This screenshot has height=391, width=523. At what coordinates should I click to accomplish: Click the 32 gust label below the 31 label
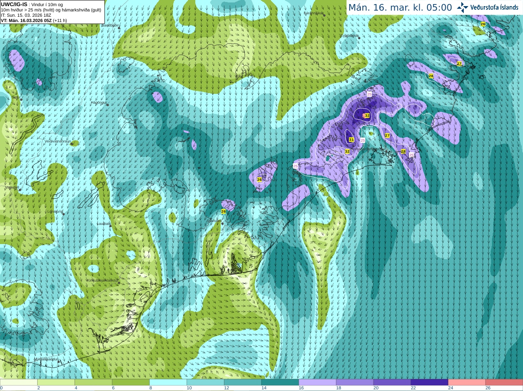click(347, 151)
